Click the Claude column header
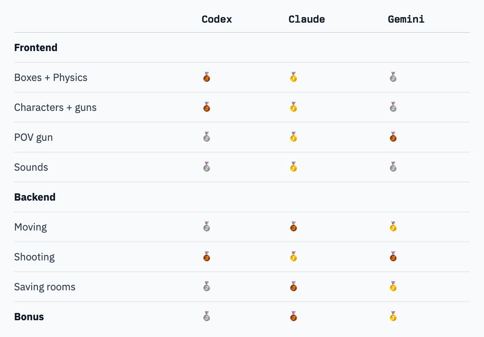 307,19
